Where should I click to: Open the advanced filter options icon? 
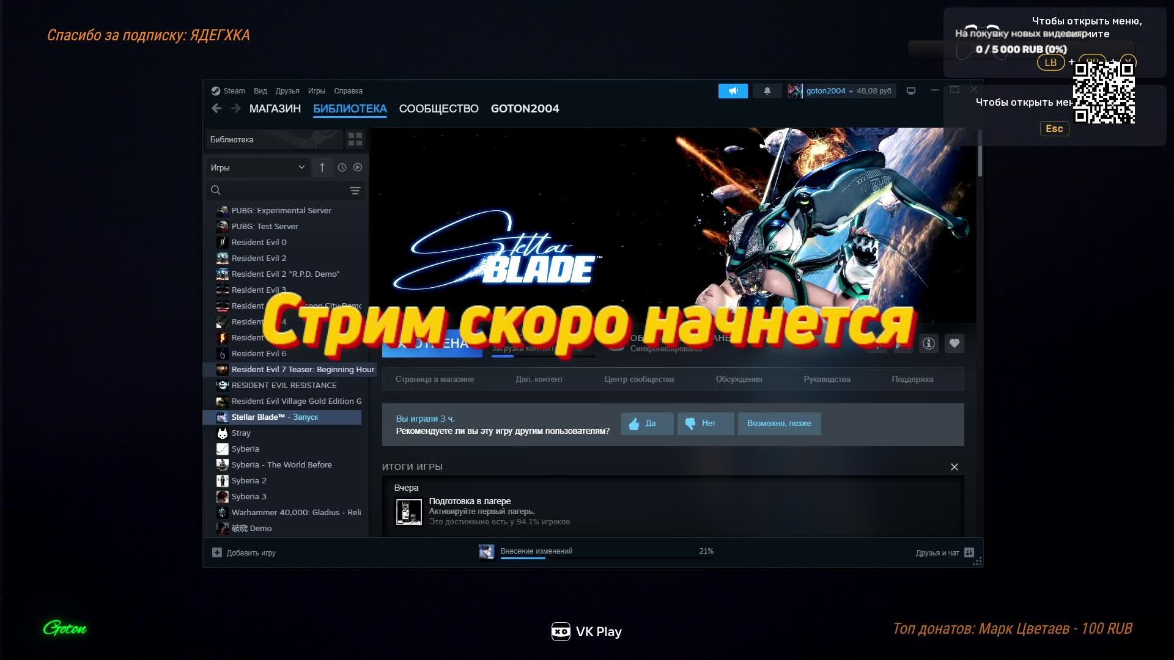pos(355,191)
